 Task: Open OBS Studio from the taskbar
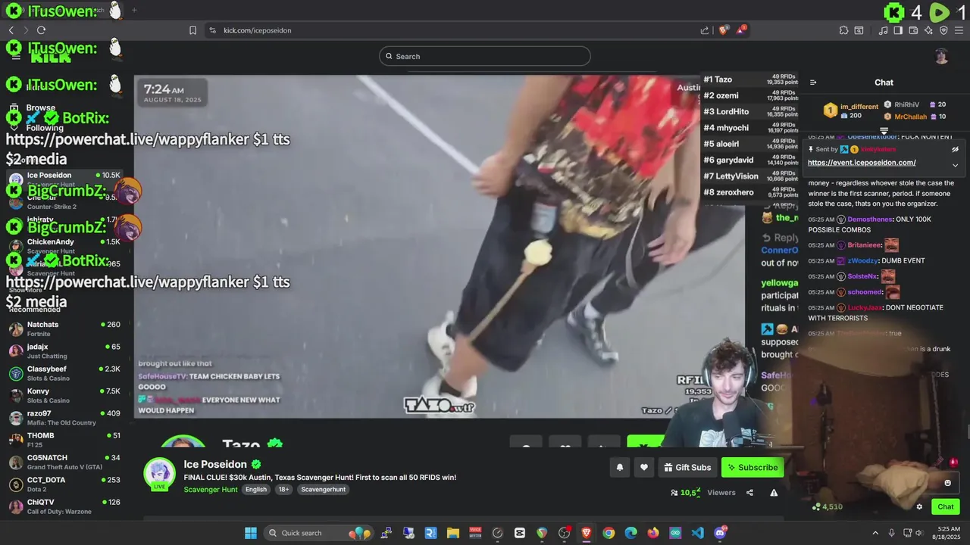(564, 533)
